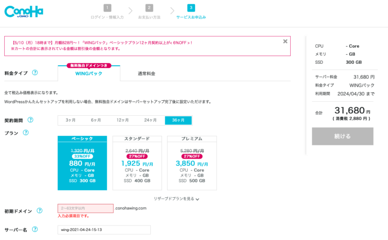
Task: Switch to the 通常料金 tab
Action: click(147, 73)
